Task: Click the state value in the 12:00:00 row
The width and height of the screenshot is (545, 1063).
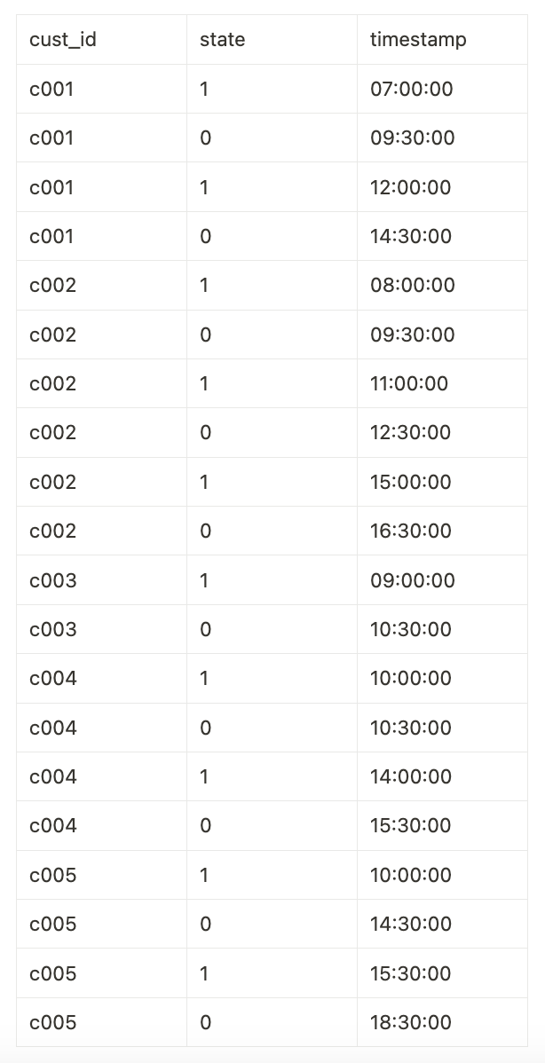Action: tap(204, 187)
